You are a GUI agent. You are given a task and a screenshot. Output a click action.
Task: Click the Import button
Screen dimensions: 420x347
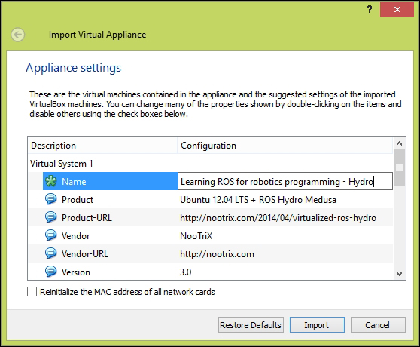coord(317,325)
